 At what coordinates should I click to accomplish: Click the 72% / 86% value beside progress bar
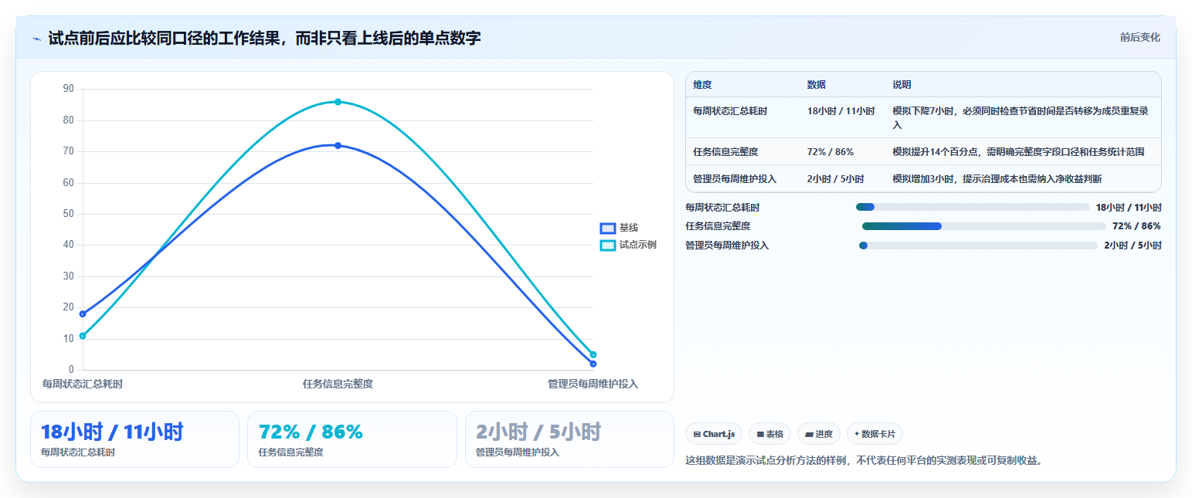pyautogui.click(x=1136, y=226)
